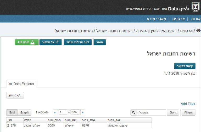Click דווח על לינק שבור button
Screen dimensions: 201x132
click(x=77, y=42)
